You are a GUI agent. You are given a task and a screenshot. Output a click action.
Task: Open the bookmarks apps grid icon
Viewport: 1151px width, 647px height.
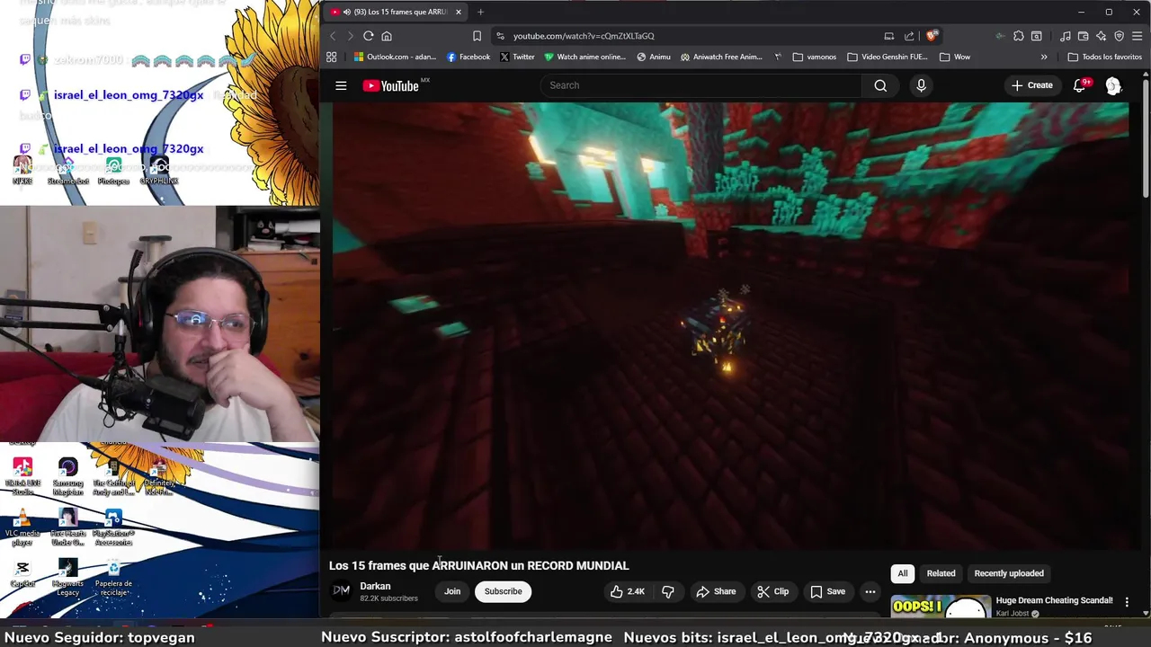pyautogui.click(x=332, y=57)
